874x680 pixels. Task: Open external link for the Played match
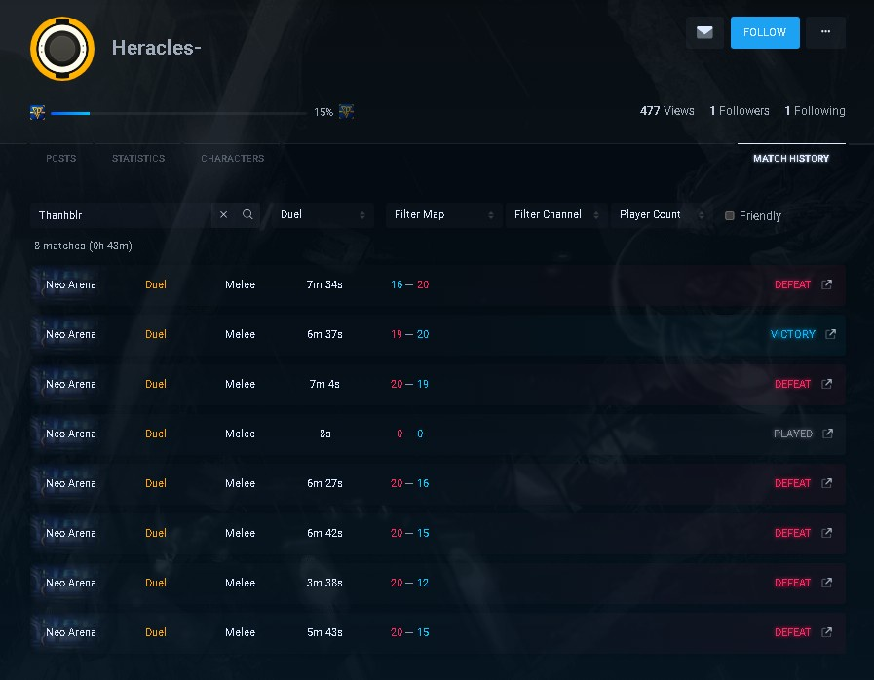(827, 434)
